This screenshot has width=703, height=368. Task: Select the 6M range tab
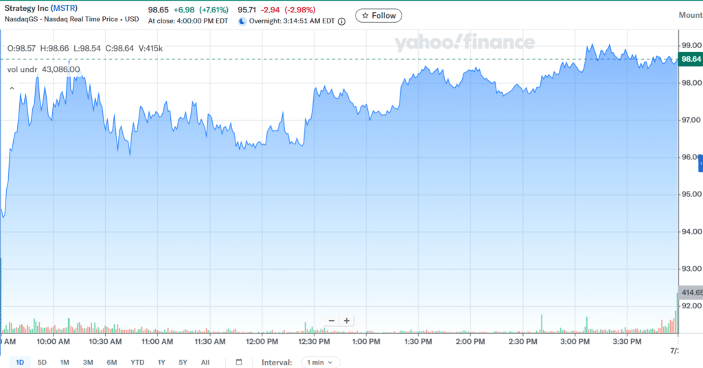(x=112, y=363)
